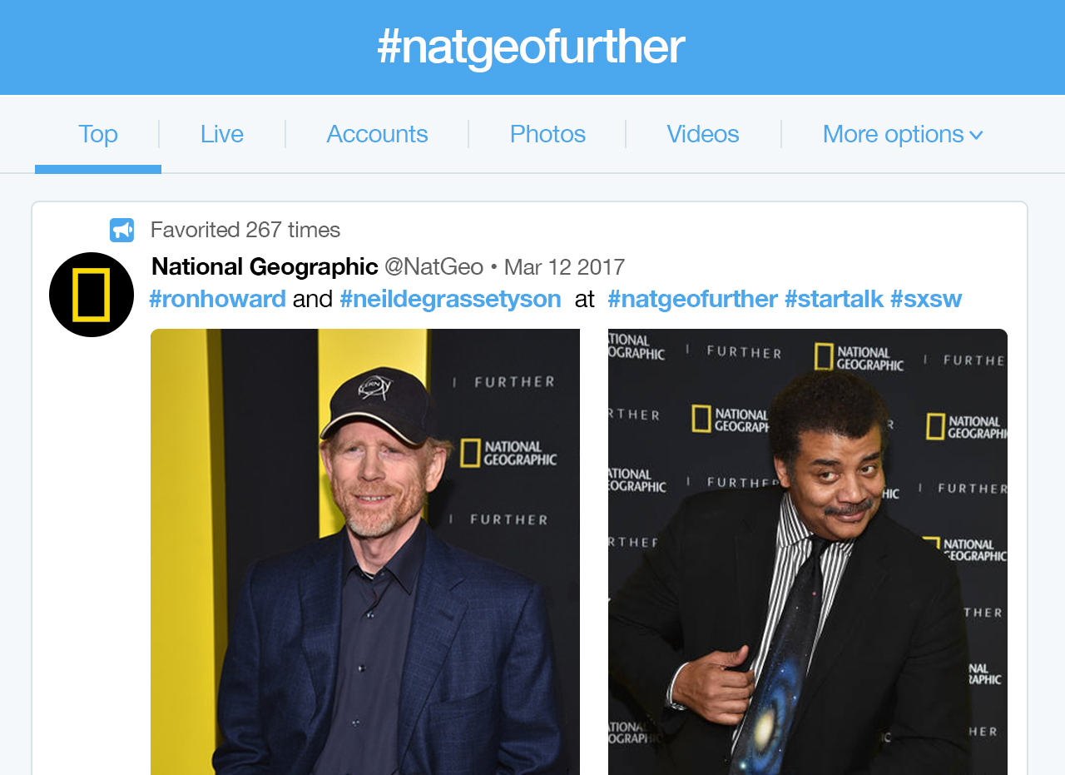The image size is (1065, 775).
Task: Open the @NatGeo handle
Action: (433, 266)
